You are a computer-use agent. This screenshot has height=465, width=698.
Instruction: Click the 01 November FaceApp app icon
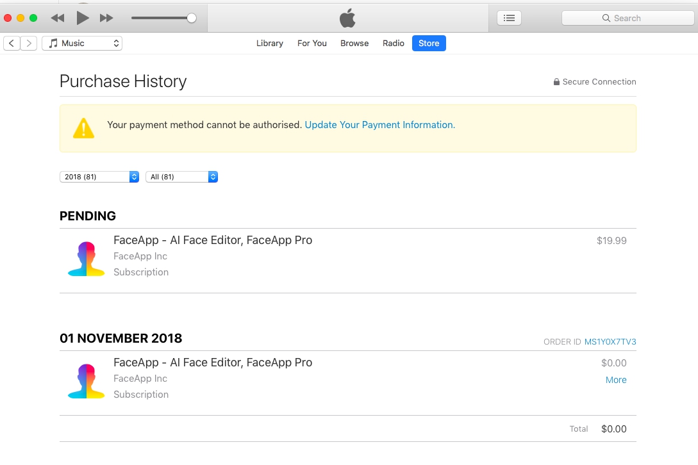coord(87,381)
